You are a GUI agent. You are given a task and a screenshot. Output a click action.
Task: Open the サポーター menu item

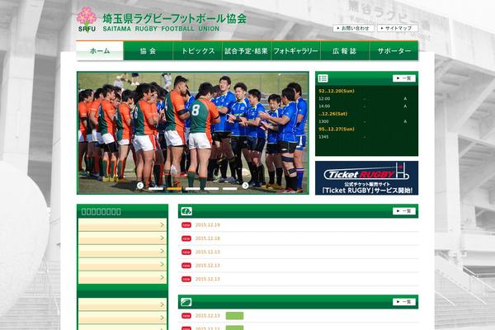(x=394, y=50)
